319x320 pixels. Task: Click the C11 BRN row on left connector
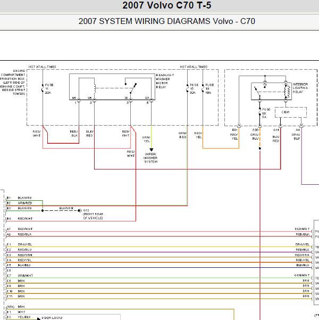pos(15,297)
